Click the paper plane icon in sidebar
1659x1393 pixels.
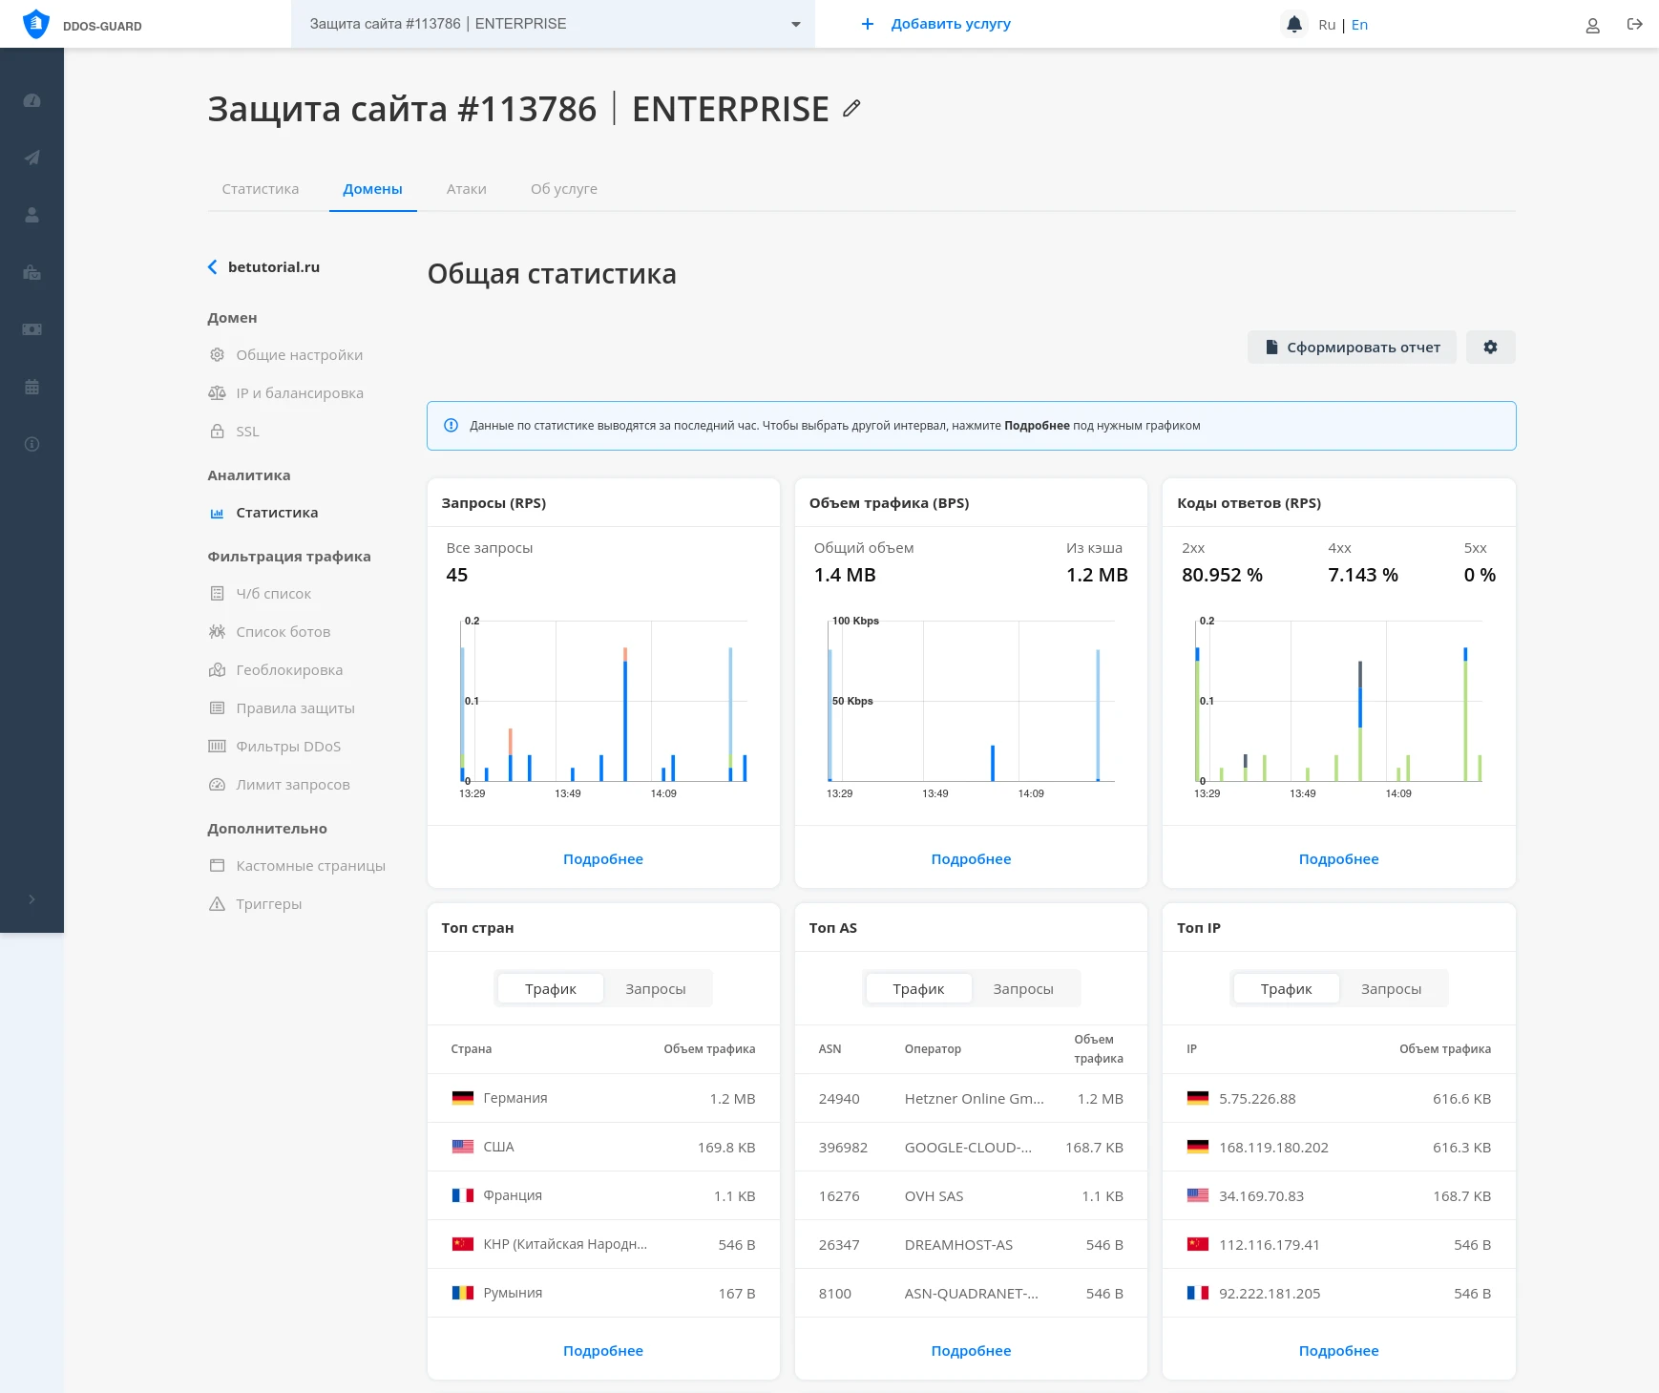point(31,158)
